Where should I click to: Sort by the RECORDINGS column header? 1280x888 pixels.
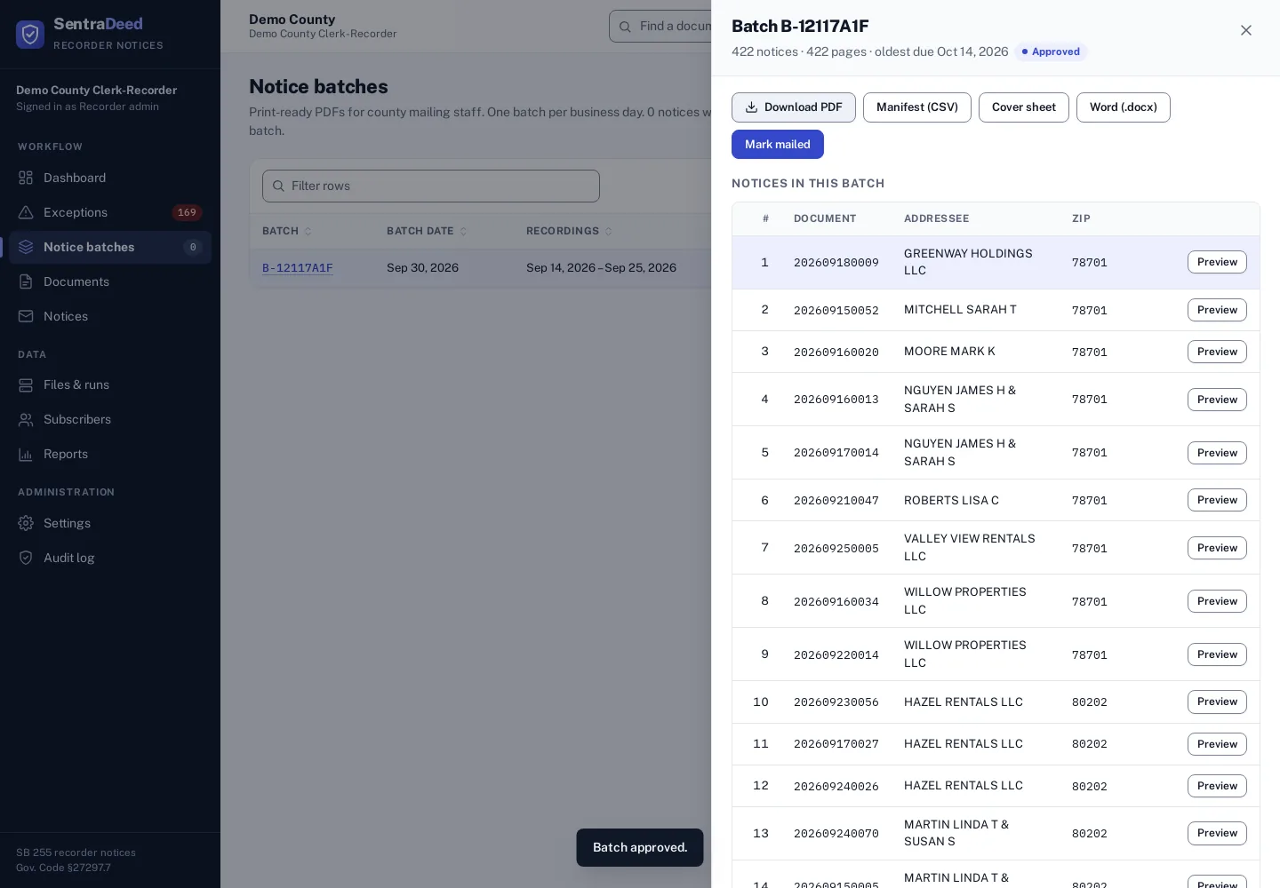(x=569, y=231)
